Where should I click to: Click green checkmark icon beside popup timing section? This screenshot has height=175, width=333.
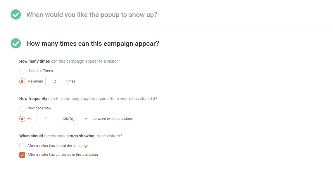pyautogui.click(x=16, y=14)
